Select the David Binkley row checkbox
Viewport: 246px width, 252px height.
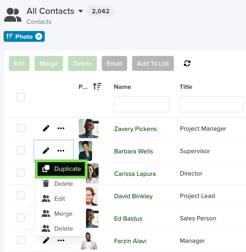21,196
